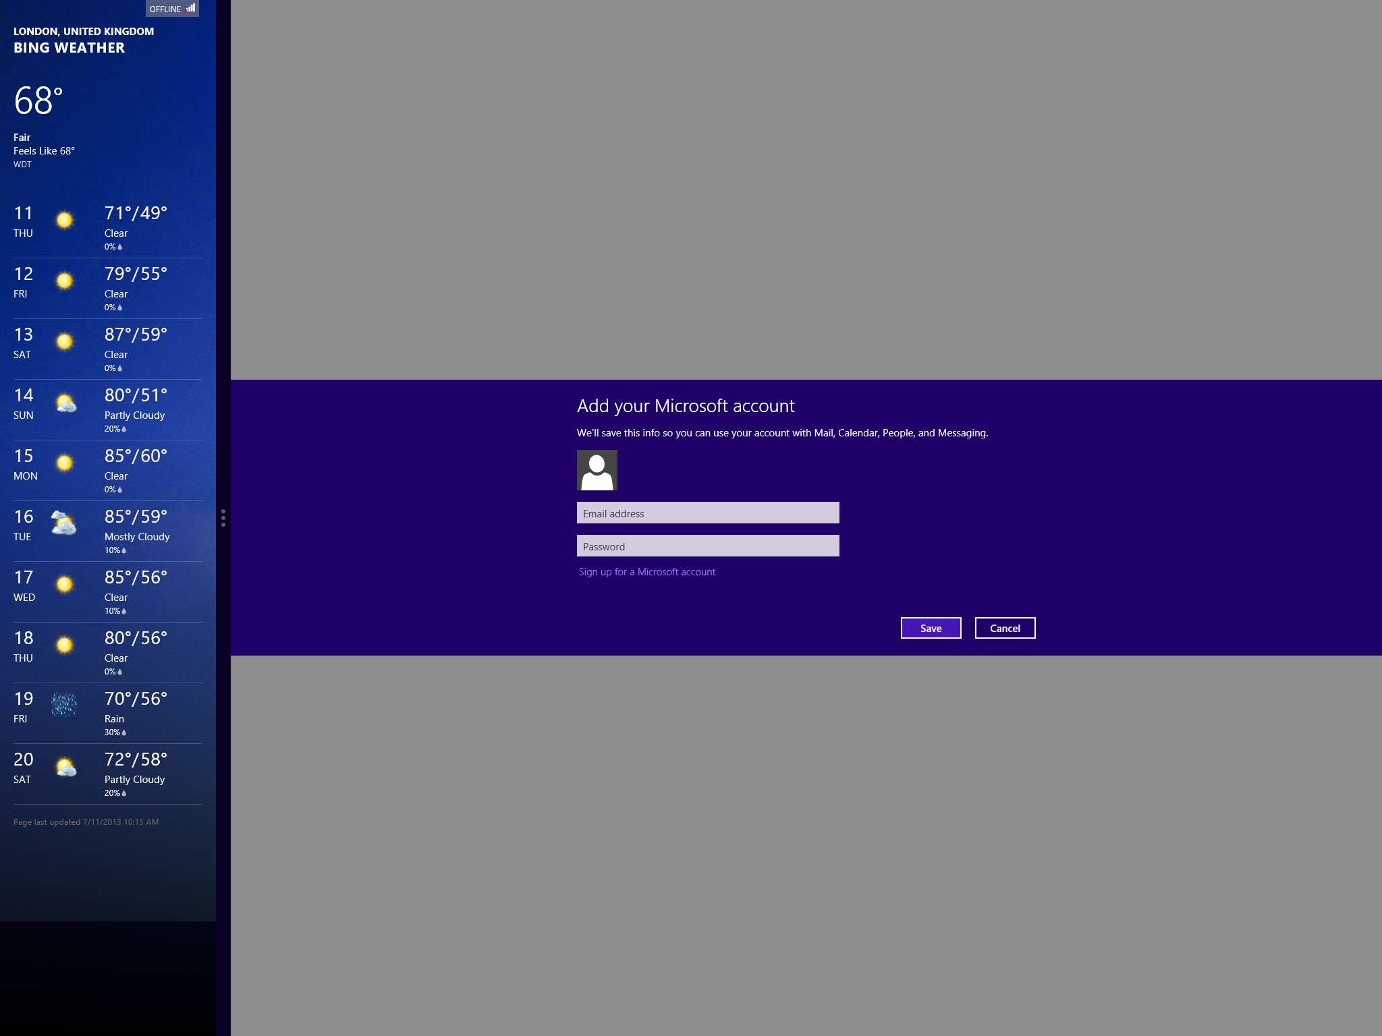Click the Fair condition text
This screenshot has height=1036, width=1382.
coord(22,138)
